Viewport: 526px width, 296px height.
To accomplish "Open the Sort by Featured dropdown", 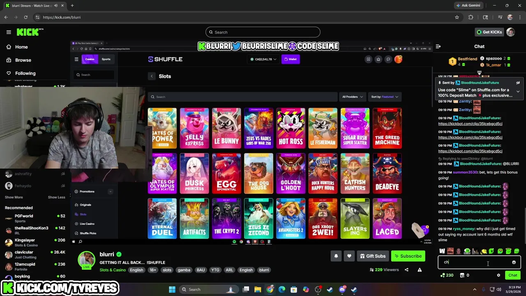I will pos(385,97).
